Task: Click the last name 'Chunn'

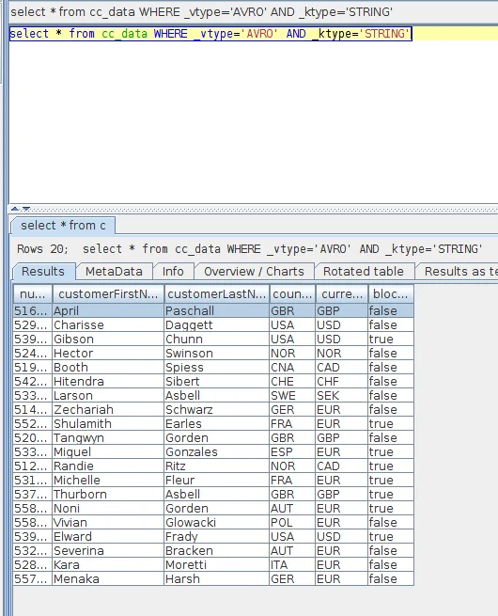Action: pyautogui.click(x=217, y=340)
